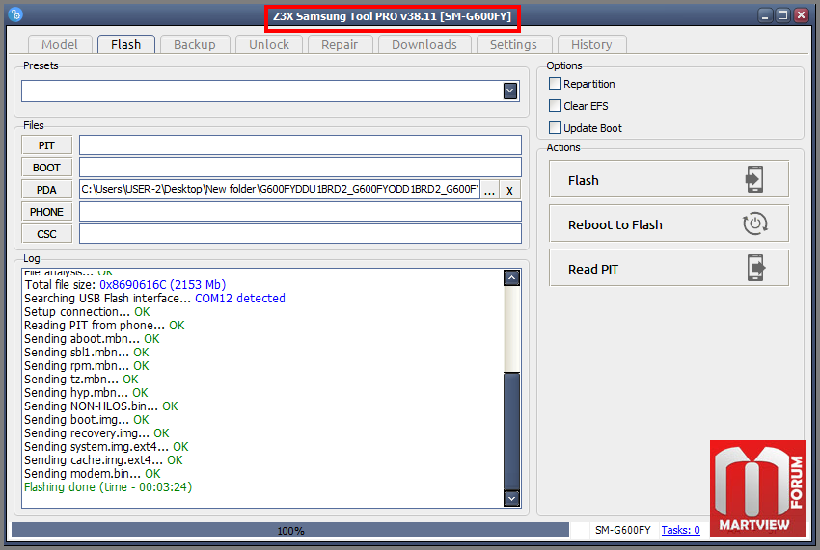Click the PHONE file path field
Screen dimensions: 820x550
[x=300, y=212]
